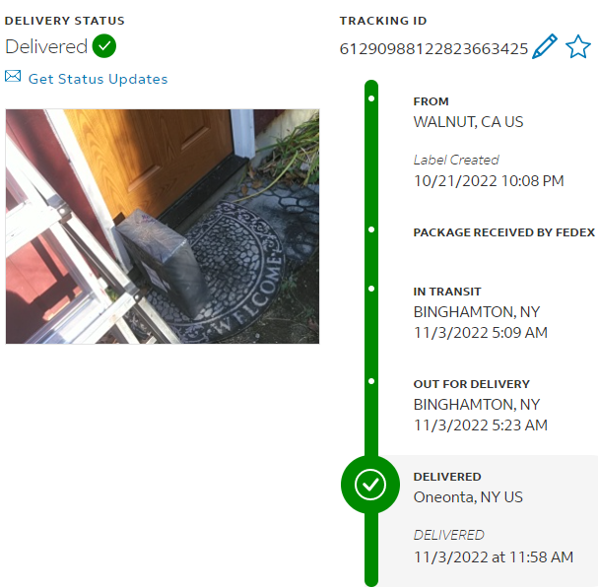Select the Out for Delivery timeline marker
Screen dimensions: 598x588
371,381
